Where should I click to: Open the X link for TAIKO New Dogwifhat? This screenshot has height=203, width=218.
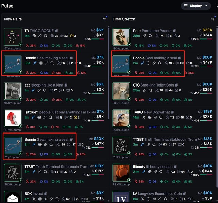144,118
